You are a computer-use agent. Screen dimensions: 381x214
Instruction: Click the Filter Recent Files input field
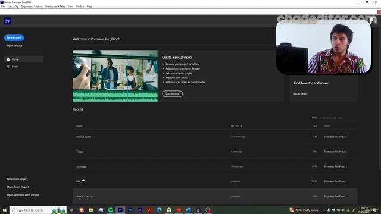point(338,118)
